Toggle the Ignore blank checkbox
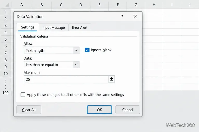 87,50
